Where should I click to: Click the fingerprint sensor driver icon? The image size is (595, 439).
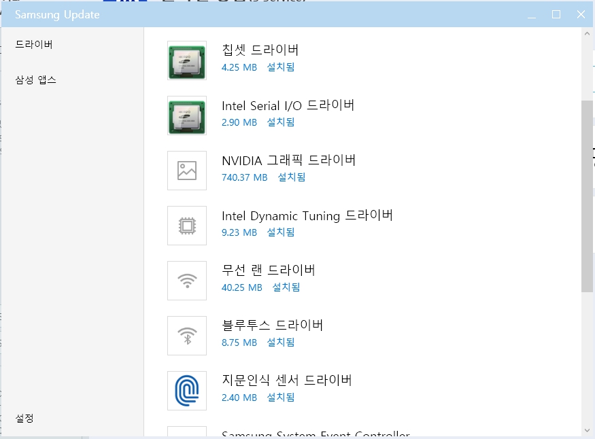point(187,391)
